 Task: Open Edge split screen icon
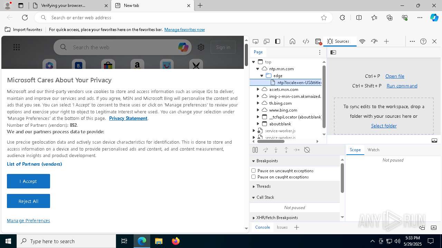tap(359, 18)
